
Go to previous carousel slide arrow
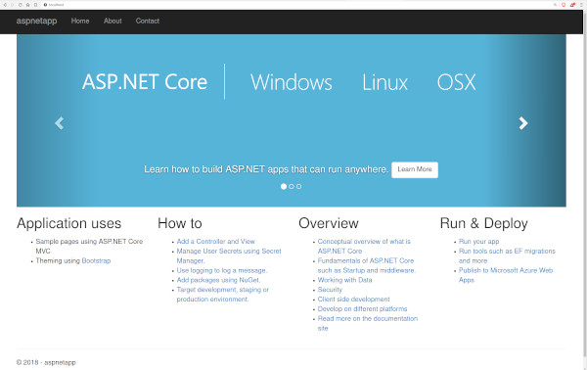click(x=59, y=123)
